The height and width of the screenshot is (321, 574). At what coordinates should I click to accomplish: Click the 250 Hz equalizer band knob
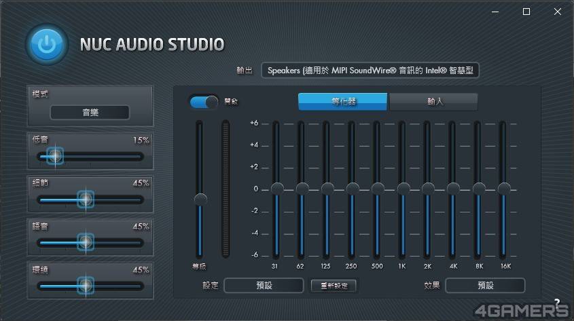tap(353, 189)
